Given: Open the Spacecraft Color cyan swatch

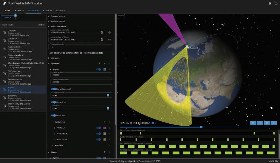Looking at the screenshot, I should click(108, 95).
